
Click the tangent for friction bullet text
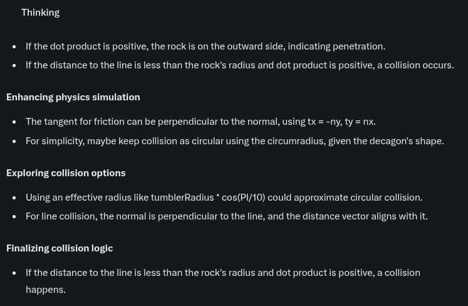[200, 122]
